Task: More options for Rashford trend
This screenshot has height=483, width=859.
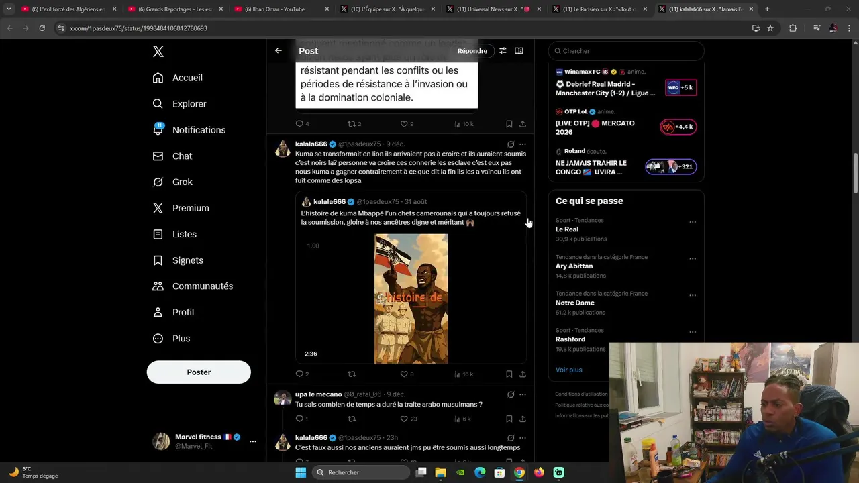Action: tap(693, 332)
